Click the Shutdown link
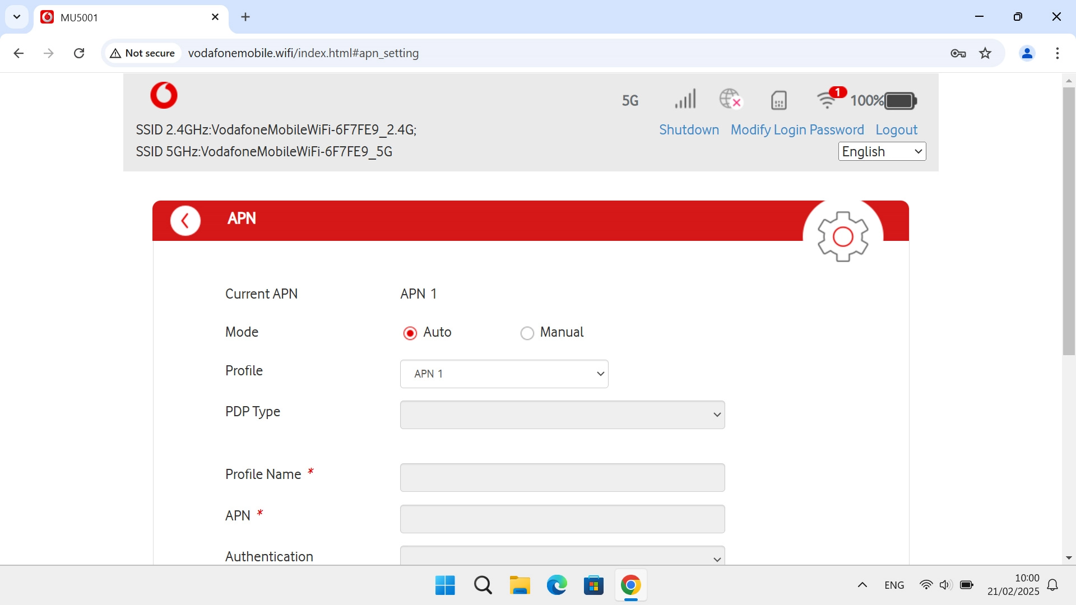The image size is (1076, 605). click(x=689, y=130)
